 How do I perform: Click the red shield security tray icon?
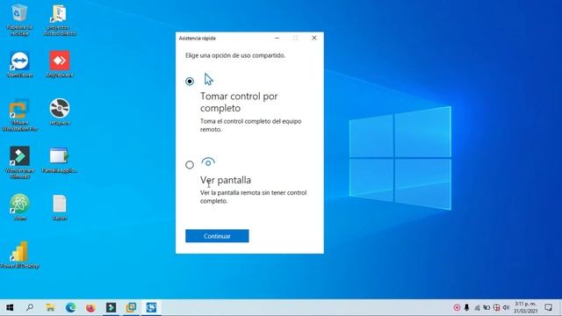[496, 307]
